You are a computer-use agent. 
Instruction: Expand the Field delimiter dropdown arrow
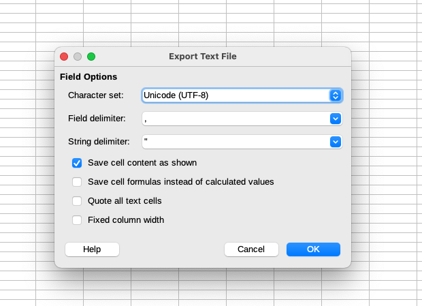point(335,119)
